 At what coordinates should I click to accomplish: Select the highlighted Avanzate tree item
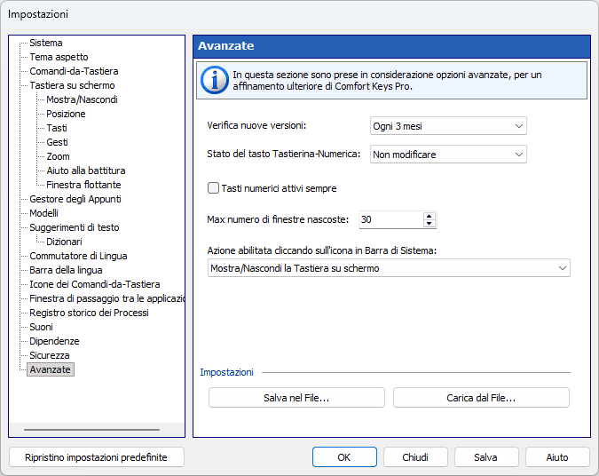tap(50, 369)
